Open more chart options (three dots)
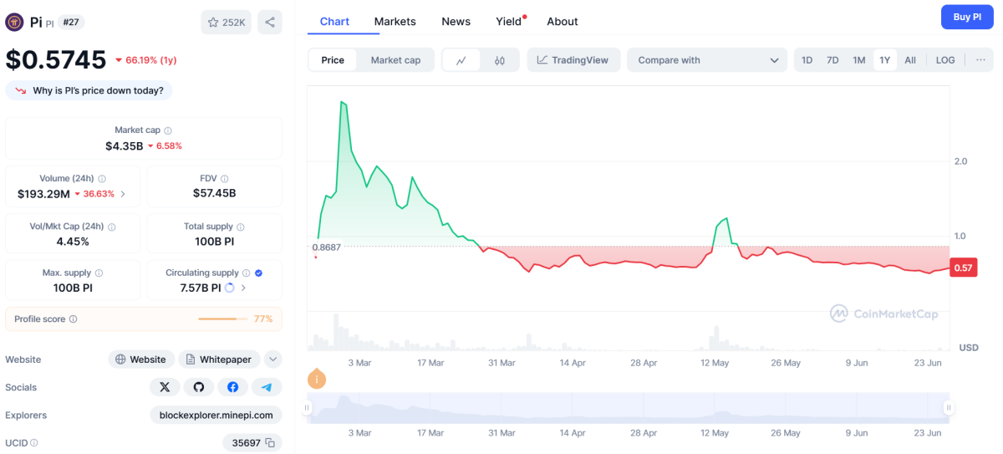Image resolution: width=1003 pixels, height=454 pixels. click(980, 60)
